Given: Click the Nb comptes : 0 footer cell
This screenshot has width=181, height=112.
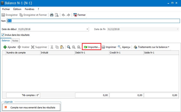Looking at the screenshot, I should [x=23, y=95].
